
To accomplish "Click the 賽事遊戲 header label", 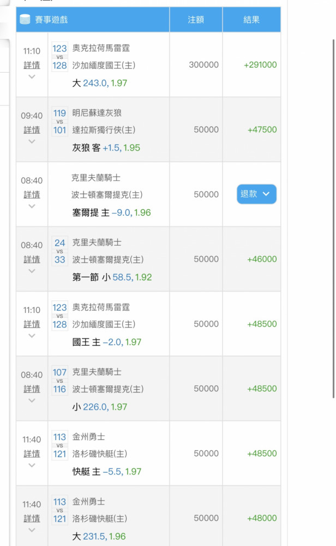I will pyautogui.click(x=51, y=20).
